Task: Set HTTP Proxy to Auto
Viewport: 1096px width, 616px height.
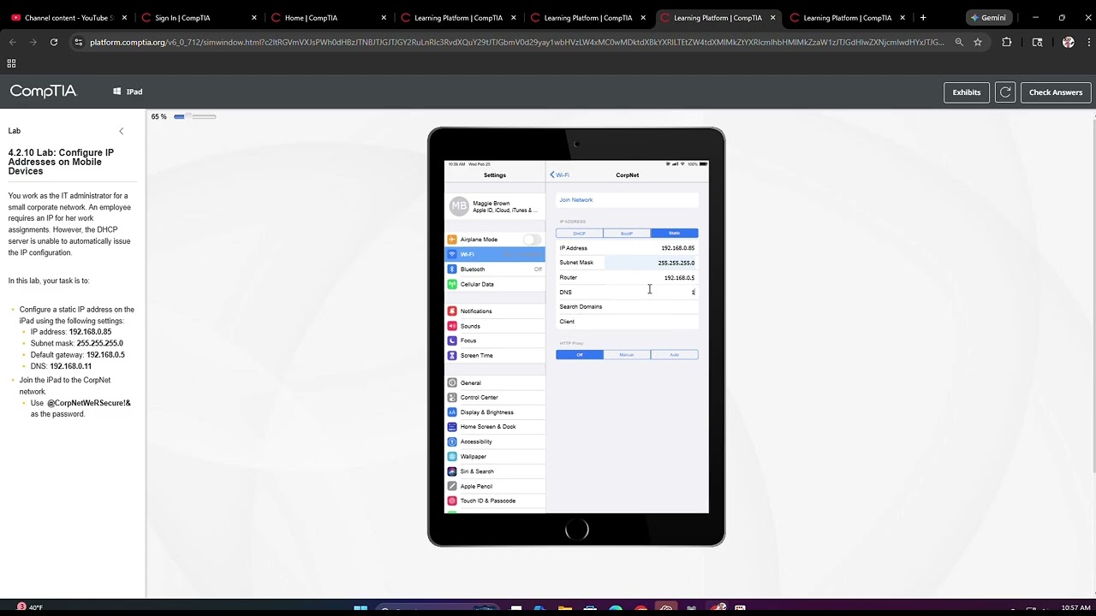Action: (674, 354)
